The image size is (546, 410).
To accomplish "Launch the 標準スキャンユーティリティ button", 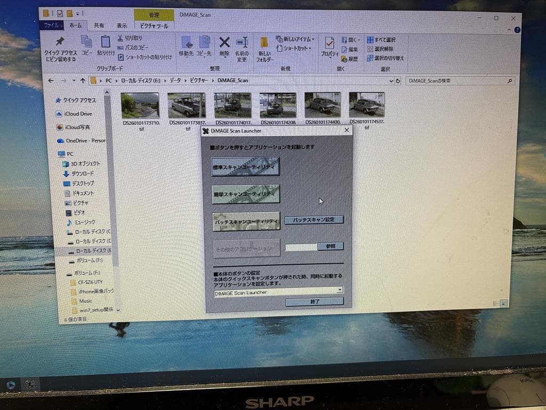I will 245,167.
